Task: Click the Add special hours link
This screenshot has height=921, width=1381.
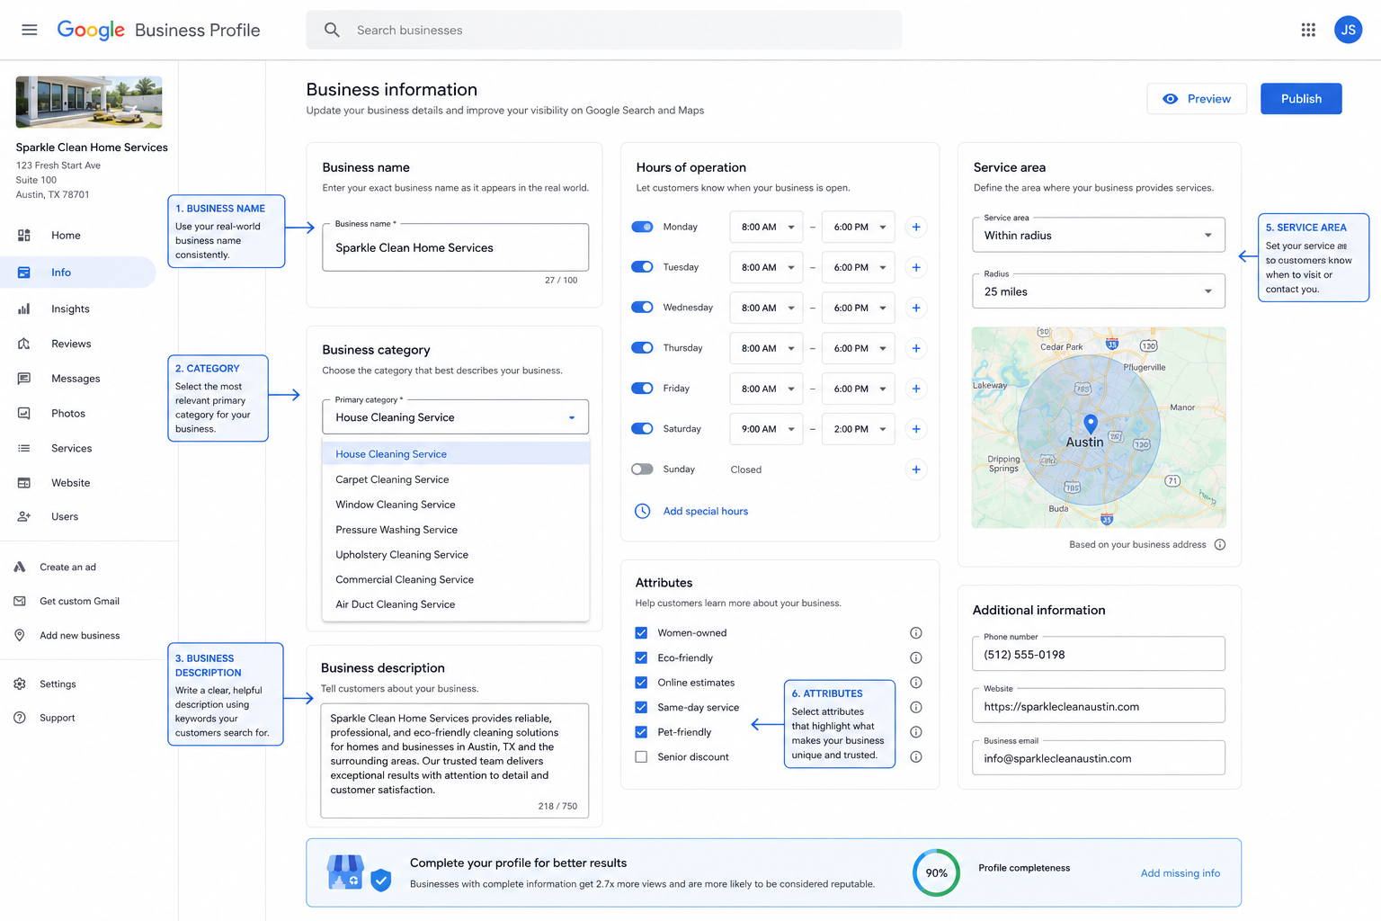Action: 706,511
